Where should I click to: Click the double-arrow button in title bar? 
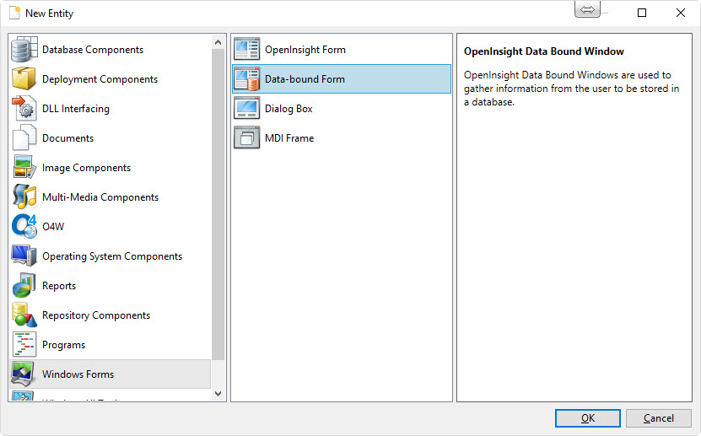[587, 9]
